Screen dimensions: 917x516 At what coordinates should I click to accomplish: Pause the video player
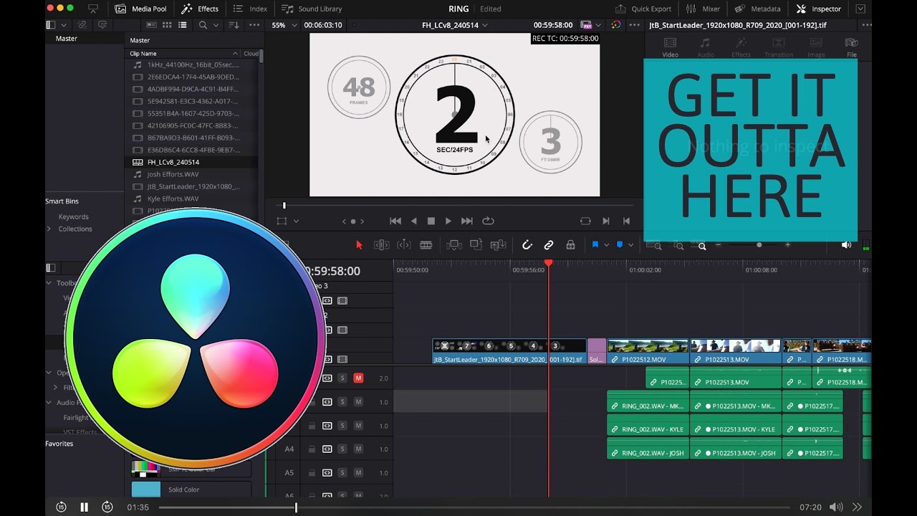84,507
